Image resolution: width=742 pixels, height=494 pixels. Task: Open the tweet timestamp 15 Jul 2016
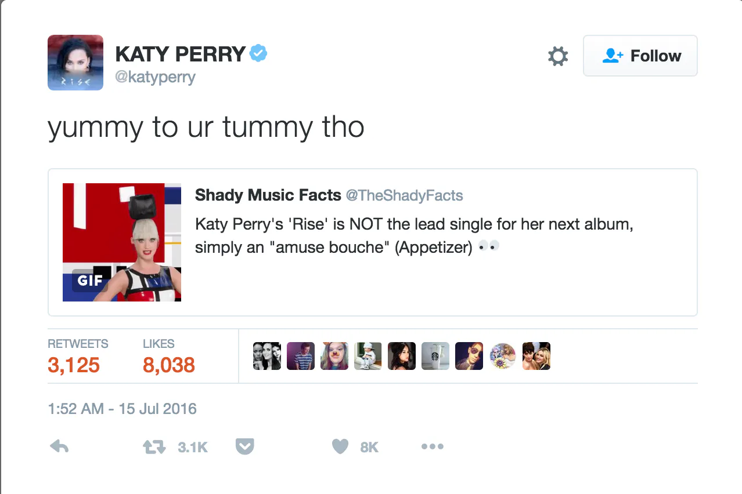pos(122,409)
